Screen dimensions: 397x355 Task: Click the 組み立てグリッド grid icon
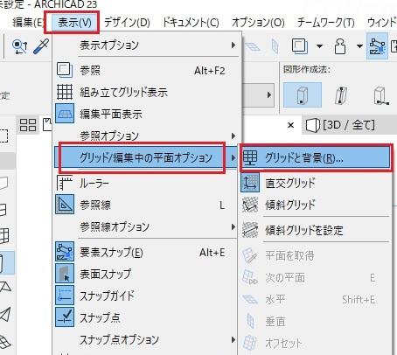tap(65, 92)
